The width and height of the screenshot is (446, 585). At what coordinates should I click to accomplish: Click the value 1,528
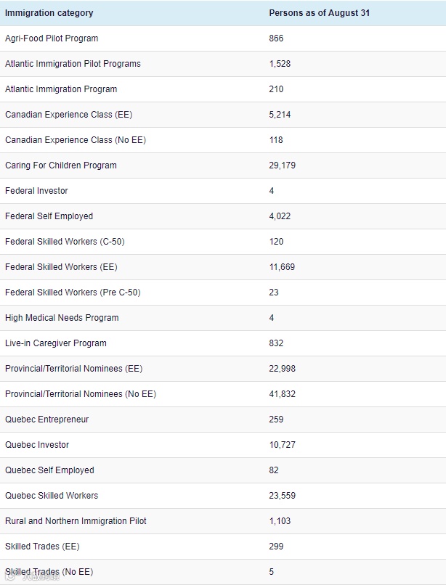[x=280, y=64]
